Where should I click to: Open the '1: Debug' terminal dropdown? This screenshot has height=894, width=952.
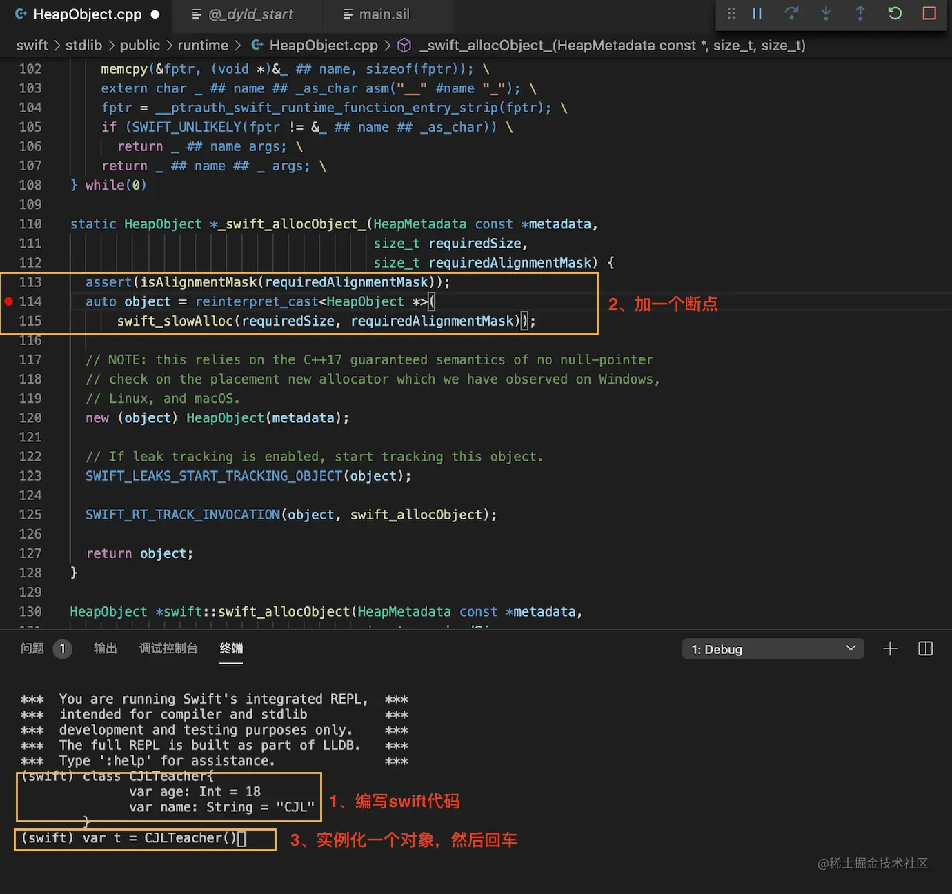(x=773, y=649)
